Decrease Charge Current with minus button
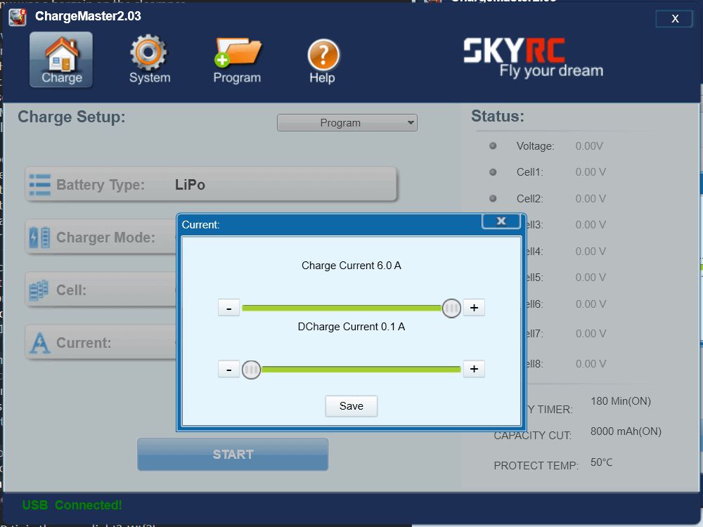Screen dimensions: 703x527 point(229,308)
